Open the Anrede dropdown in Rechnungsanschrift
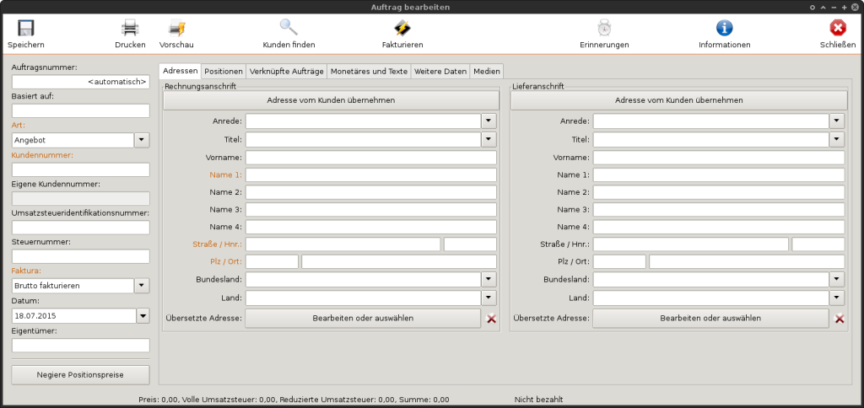The width and height of the screenshot is (864, 408). click(489, 121)
